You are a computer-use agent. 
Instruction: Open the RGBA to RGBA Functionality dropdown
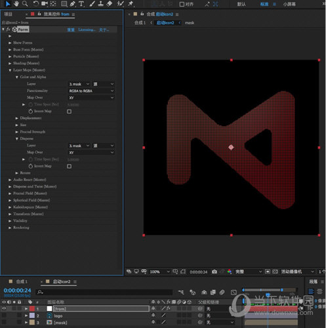click(91, 91)
